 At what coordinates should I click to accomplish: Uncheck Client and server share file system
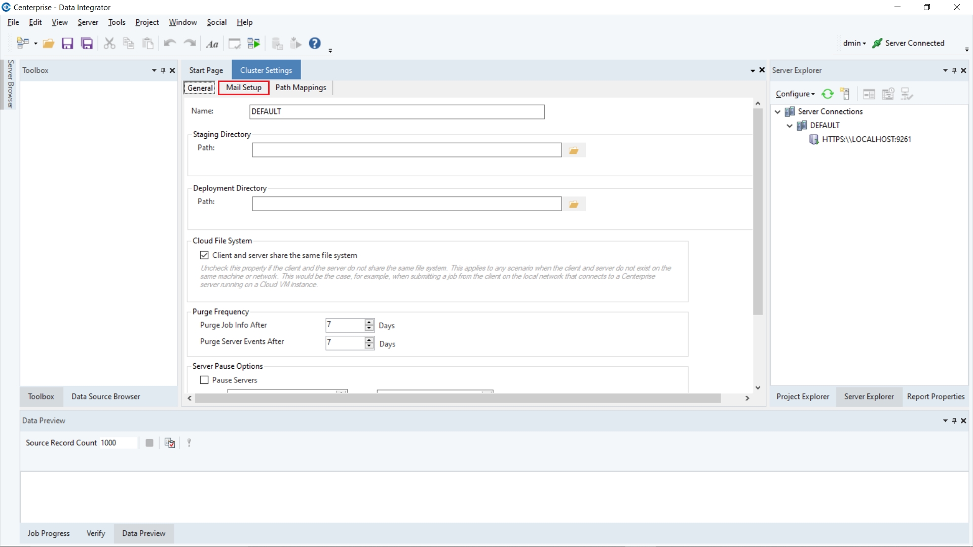tap(204, 255)
